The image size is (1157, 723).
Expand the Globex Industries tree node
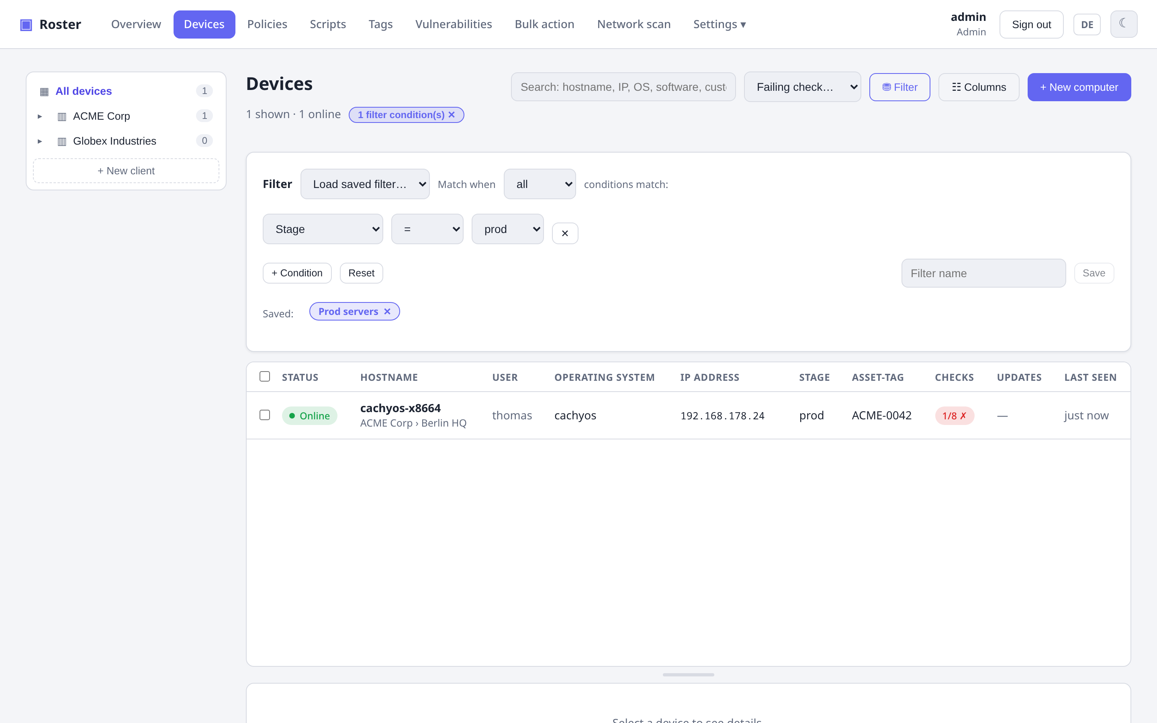40,141
